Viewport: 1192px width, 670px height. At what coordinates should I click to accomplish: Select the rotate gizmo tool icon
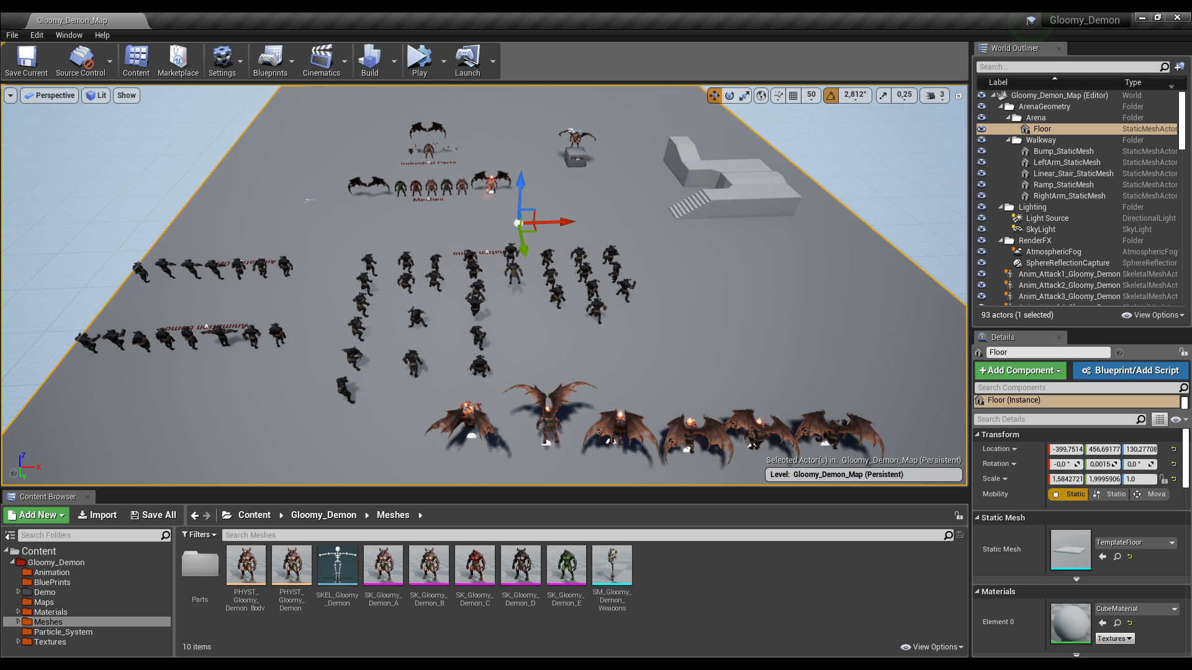click(729, 96)
